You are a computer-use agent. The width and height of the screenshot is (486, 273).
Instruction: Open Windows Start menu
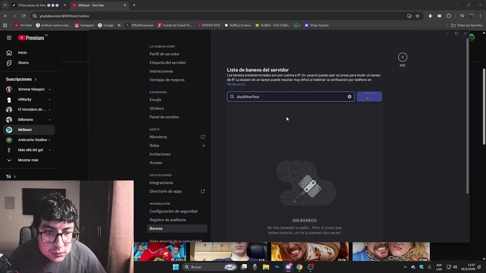(x=176, y=267)
